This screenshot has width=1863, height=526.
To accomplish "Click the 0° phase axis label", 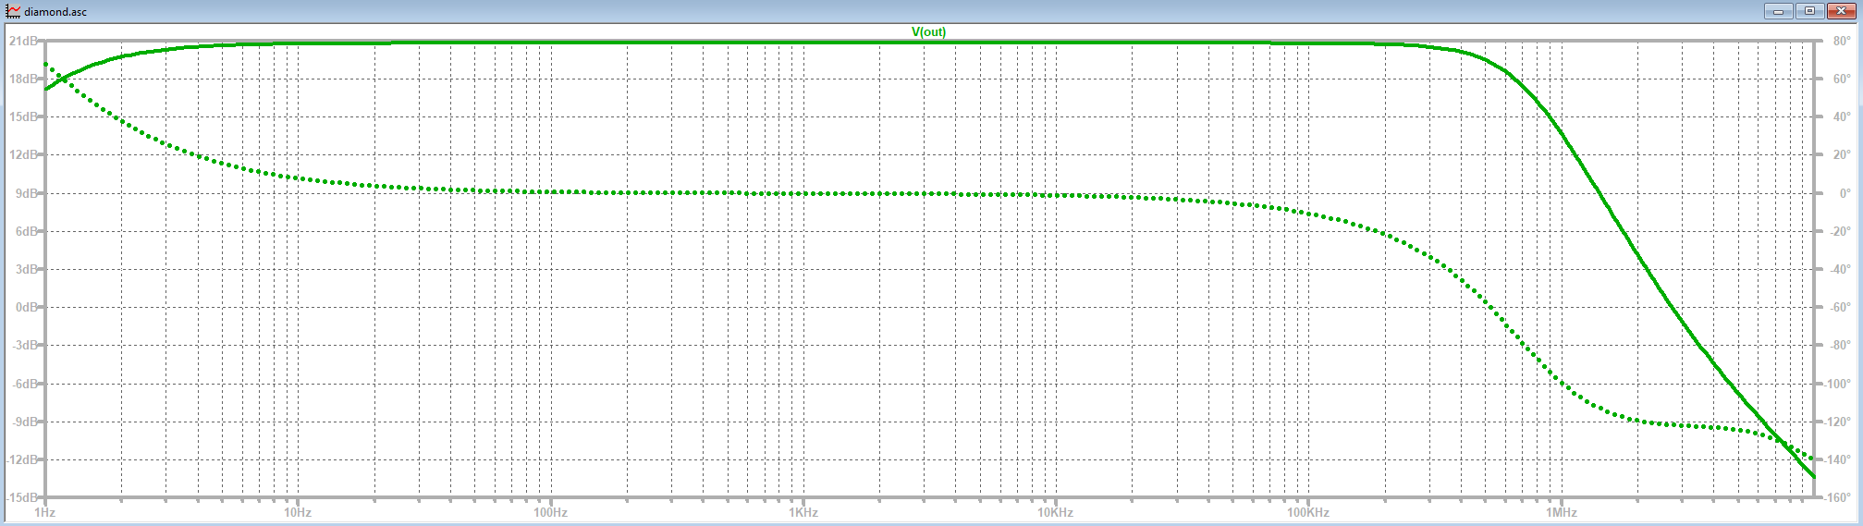I will pyautogui.click(x=1845, y=193).
